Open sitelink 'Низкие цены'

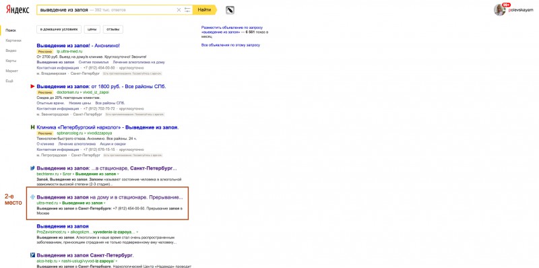coord(80,103)
